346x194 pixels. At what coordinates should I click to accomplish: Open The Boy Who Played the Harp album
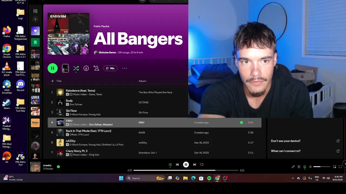155,92
